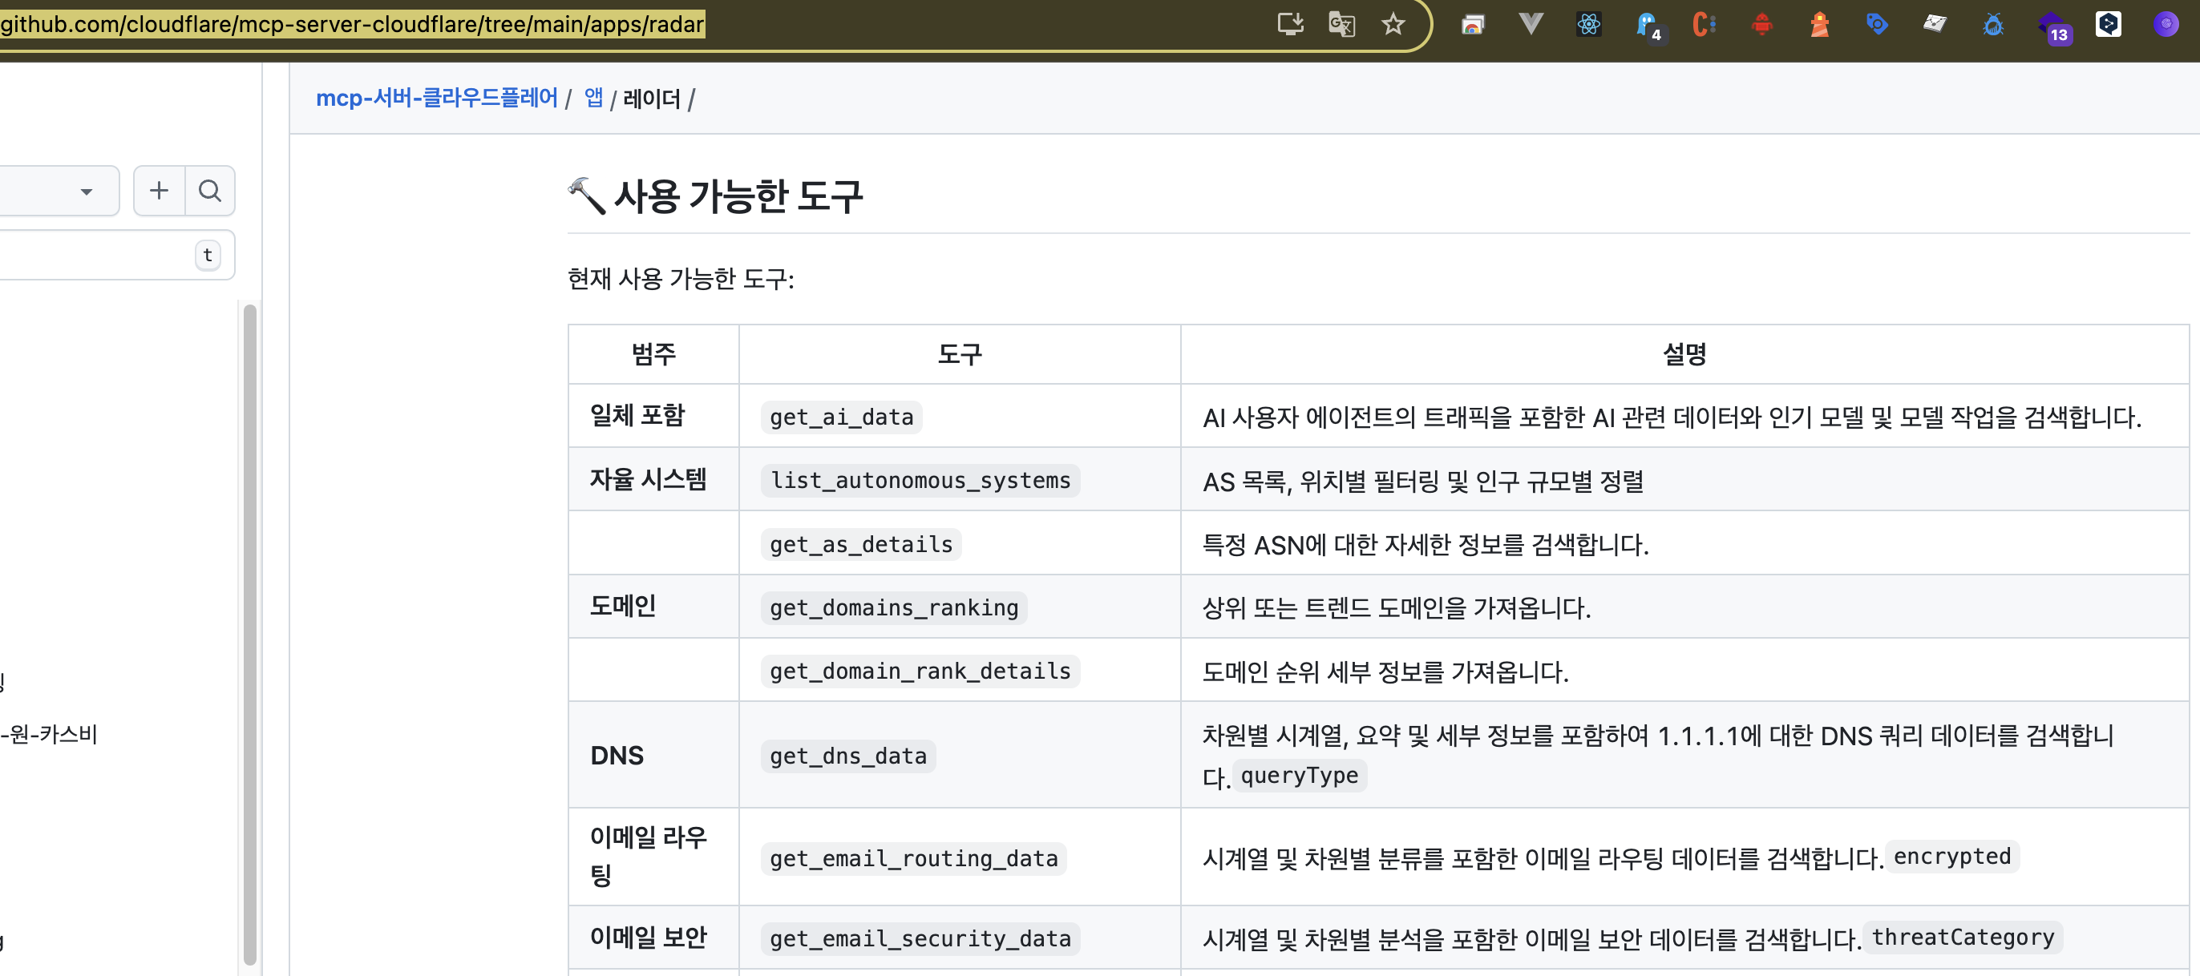The image size is (2200, 976).
Task: Bookmark this page with the star icon
Action: [1393, 24]
